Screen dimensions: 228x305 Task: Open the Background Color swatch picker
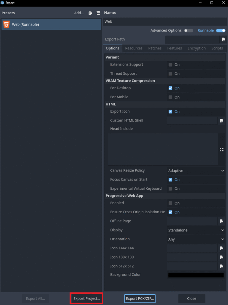pyautogui.click(x=196, y=275)
